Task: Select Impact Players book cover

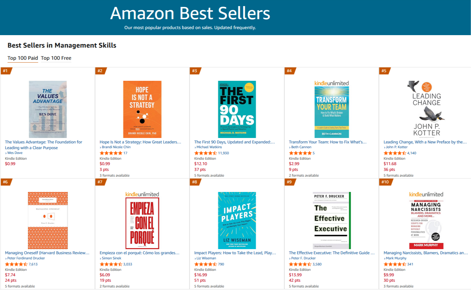Action: [x=237, y=220]
